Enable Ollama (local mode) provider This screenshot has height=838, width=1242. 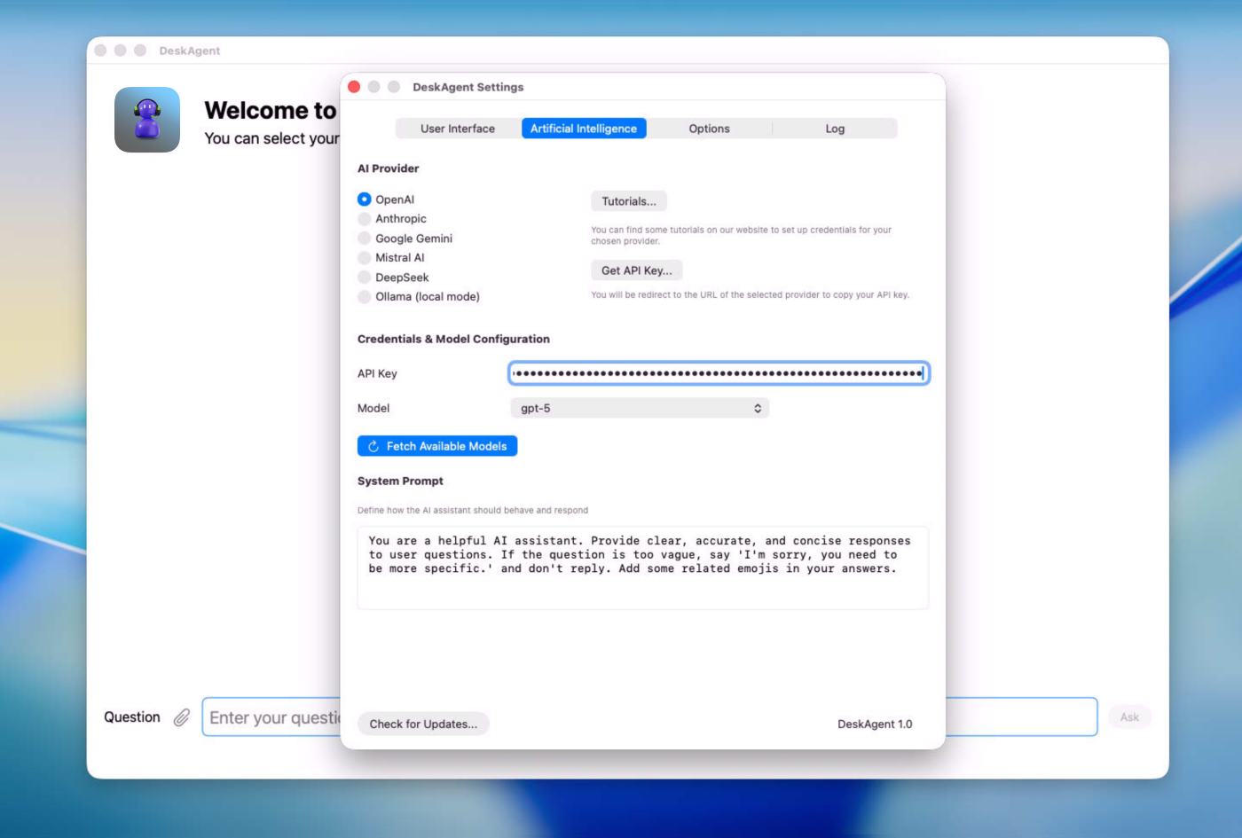click(x=365, y=297)
